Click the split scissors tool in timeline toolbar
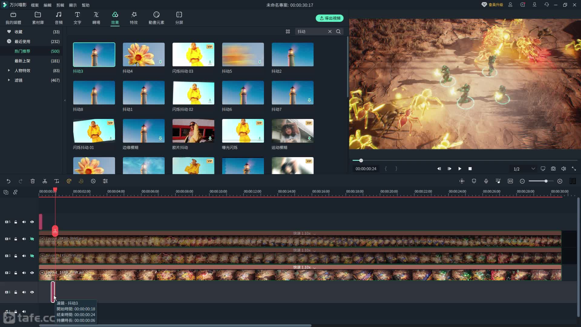The image size is (581, 327). pyautogui.click(x=45, y=181)
